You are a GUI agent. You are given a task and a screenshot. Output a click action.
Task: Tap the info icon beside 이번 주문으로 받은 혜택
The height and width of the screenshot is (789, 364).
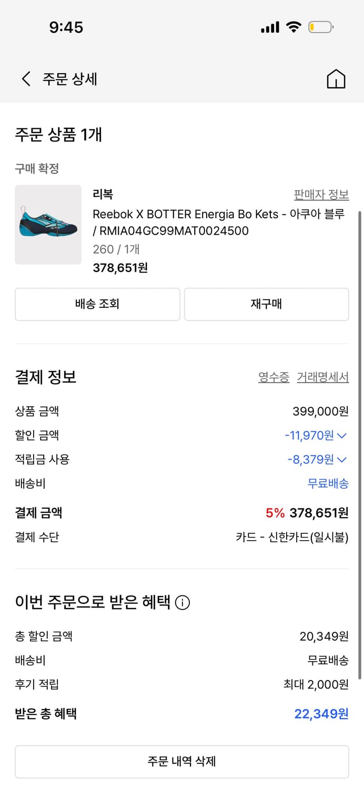(x=182, y=603)
